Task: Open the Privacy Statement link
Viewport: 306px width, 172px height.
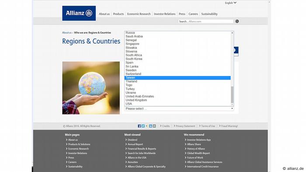Action: click(185, 126)
